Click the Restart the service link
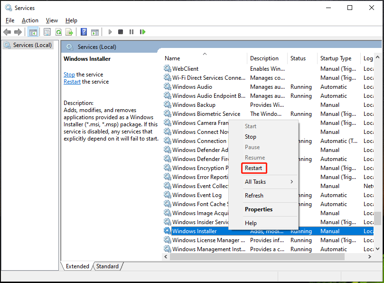The width and height of the screenshot is (384, 283). click(72, 82)
